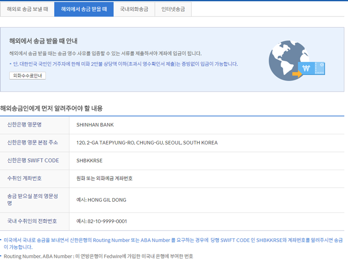Click the 신한은행 SWIFT CODE label

[33, 161]
